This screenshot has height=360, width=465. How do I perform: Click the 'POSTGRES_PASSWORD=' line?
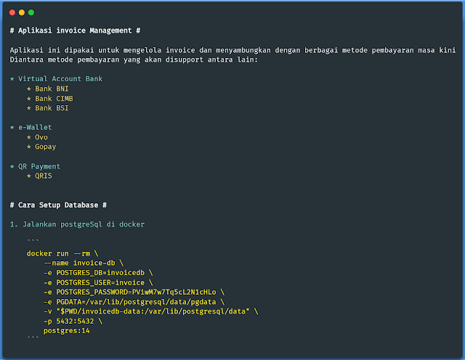[x=134, y=292]
